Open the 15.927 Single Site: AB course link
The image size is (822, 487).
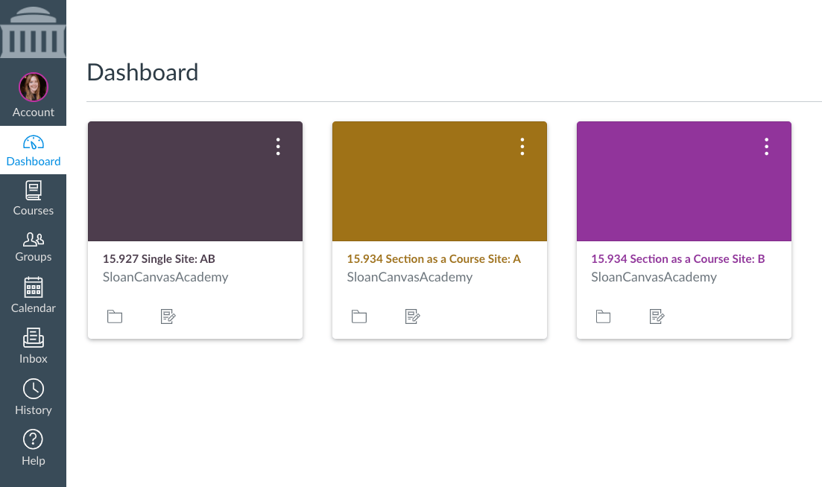tap(159, 258)
